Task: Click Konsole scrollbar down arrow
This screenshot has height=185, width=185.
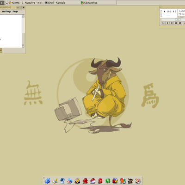Action: (x=23, y=46)
